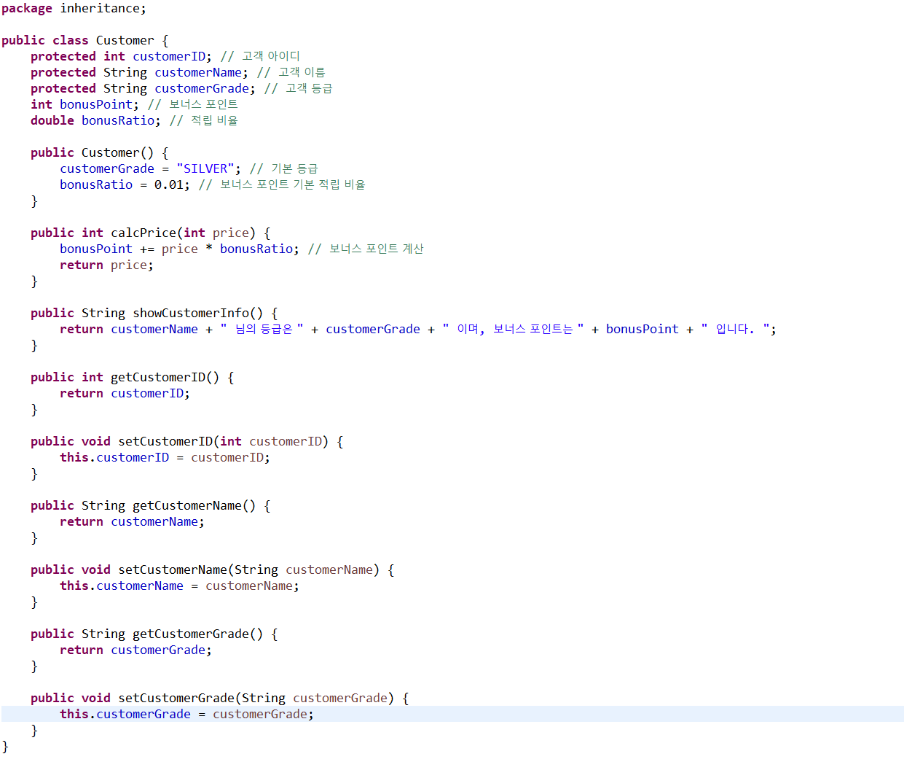Click 'public String showCustomerInfo() {' method line
The image size is (904, 770).
154,314
